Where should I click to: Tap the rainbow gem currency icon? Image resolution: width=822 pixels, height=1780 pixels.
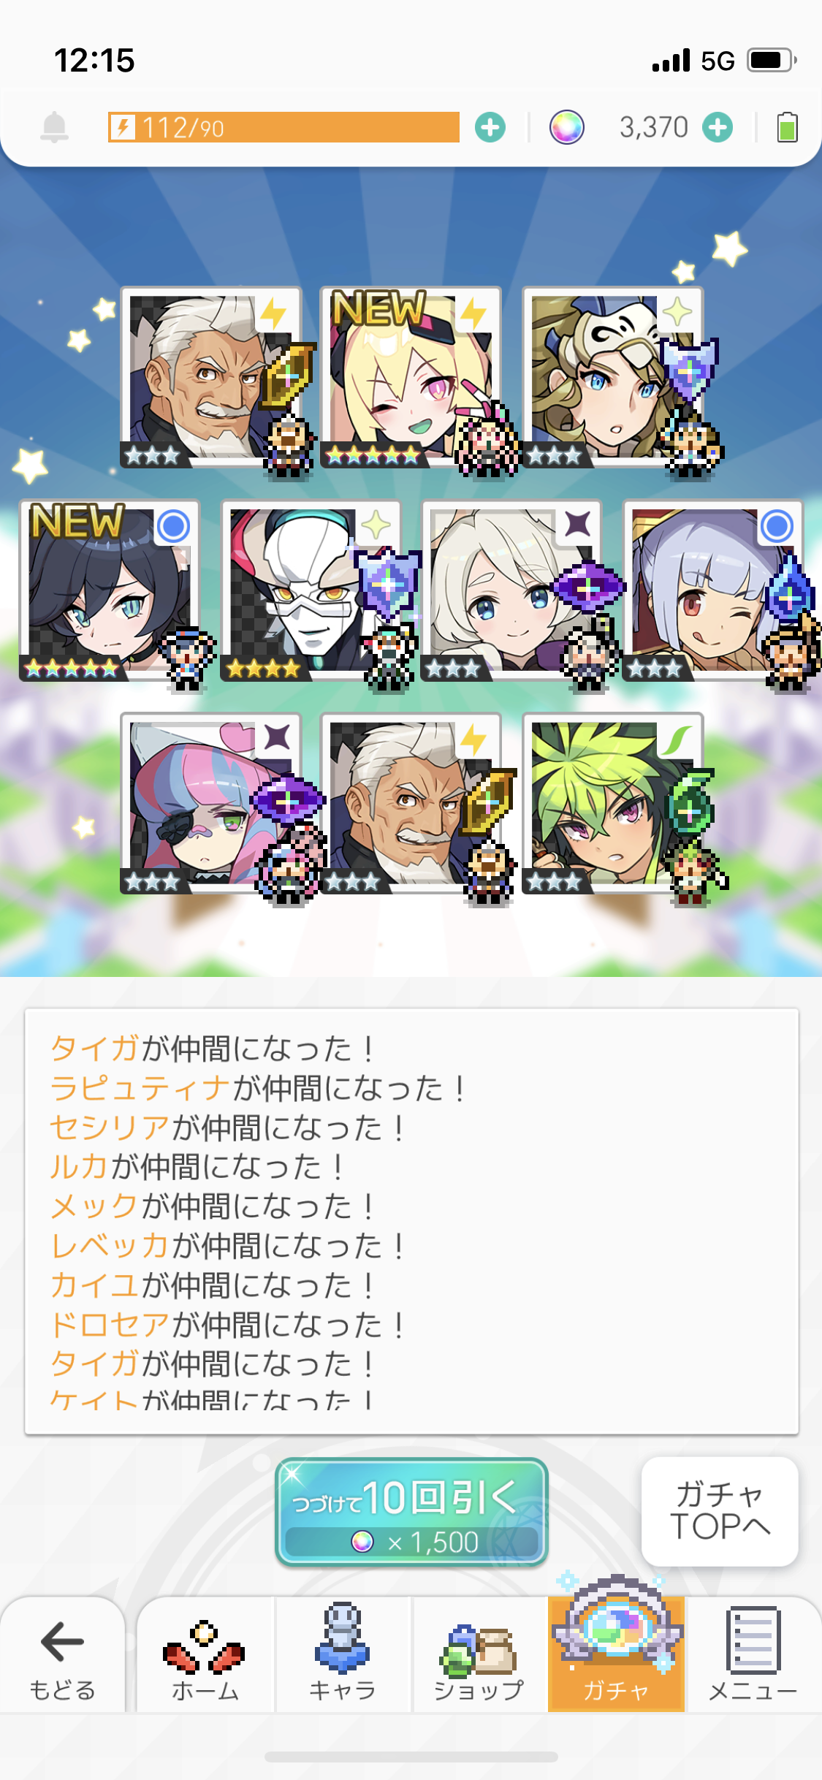(567, 127)
